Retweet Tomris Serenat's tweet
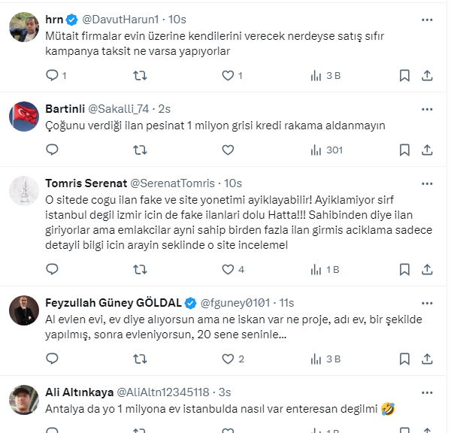This screenshot has width=451, height=433. (x=140, y=269)
